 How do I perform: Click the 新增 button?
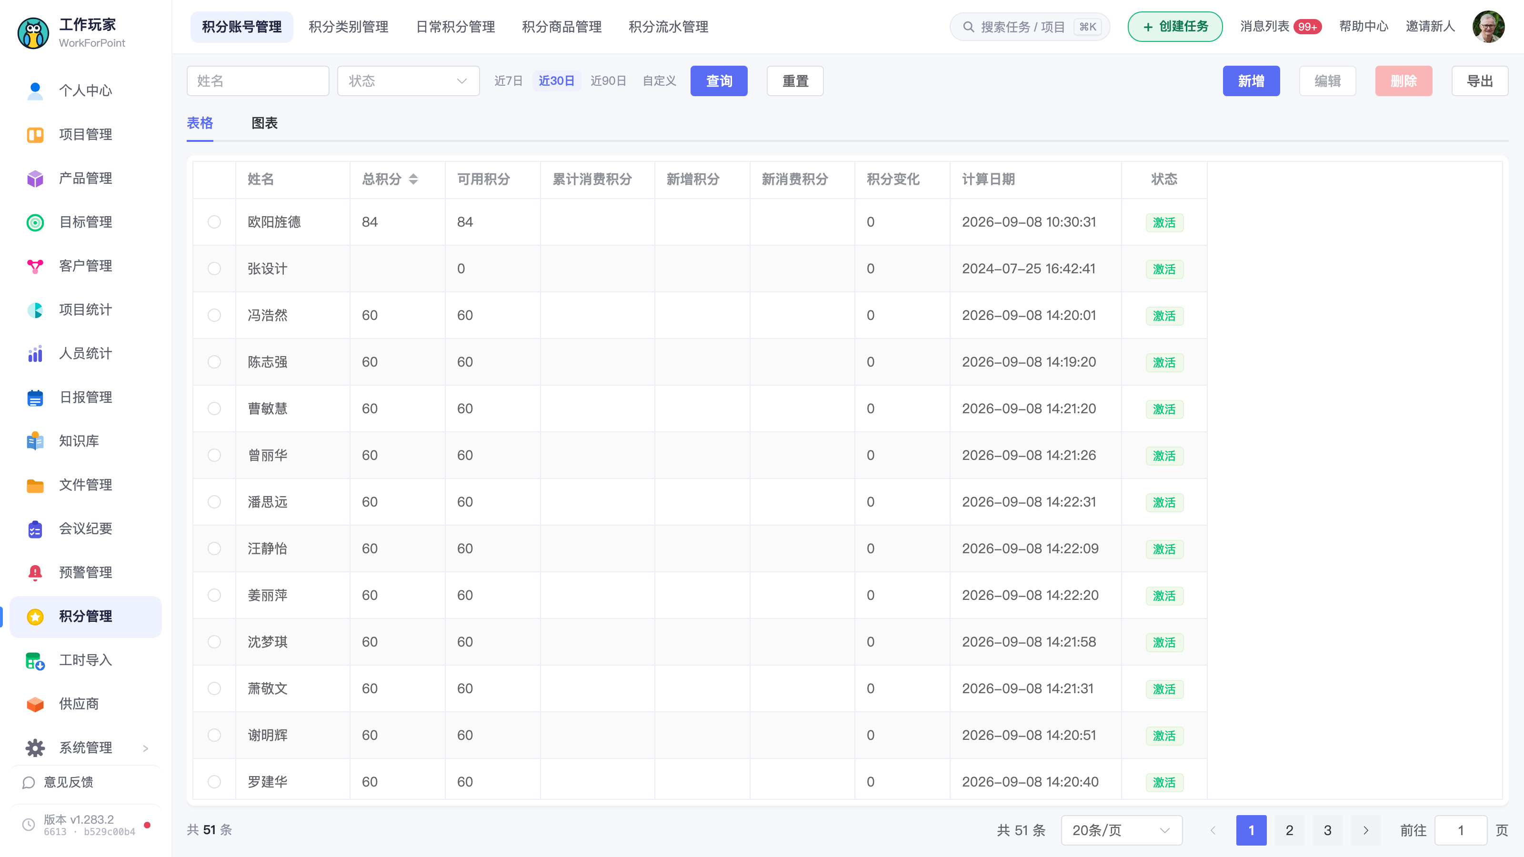(x=1251, y=81)
